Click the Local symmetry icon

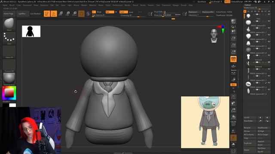(x=233, y=73)
